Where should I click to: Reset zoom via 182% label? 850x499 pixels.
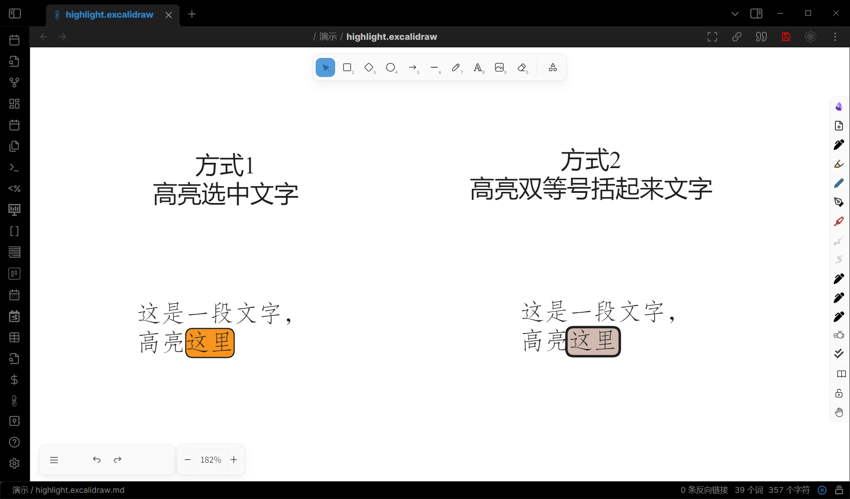tap(211, 460)
